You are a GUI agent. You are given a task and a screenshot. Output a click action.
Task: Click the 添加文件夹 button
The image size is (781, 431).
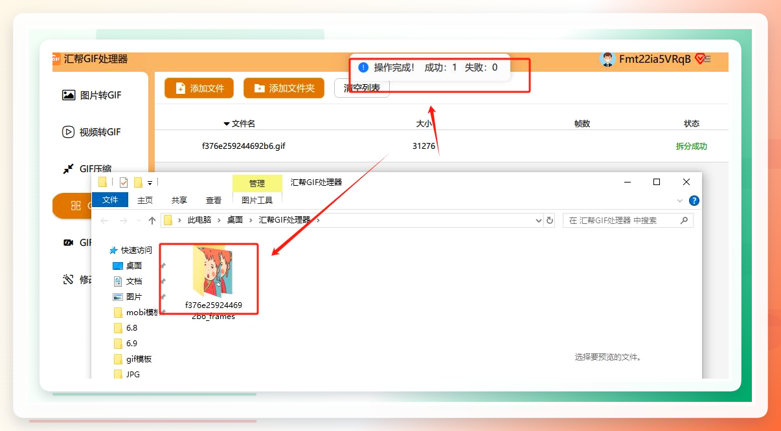coord(284,88)
